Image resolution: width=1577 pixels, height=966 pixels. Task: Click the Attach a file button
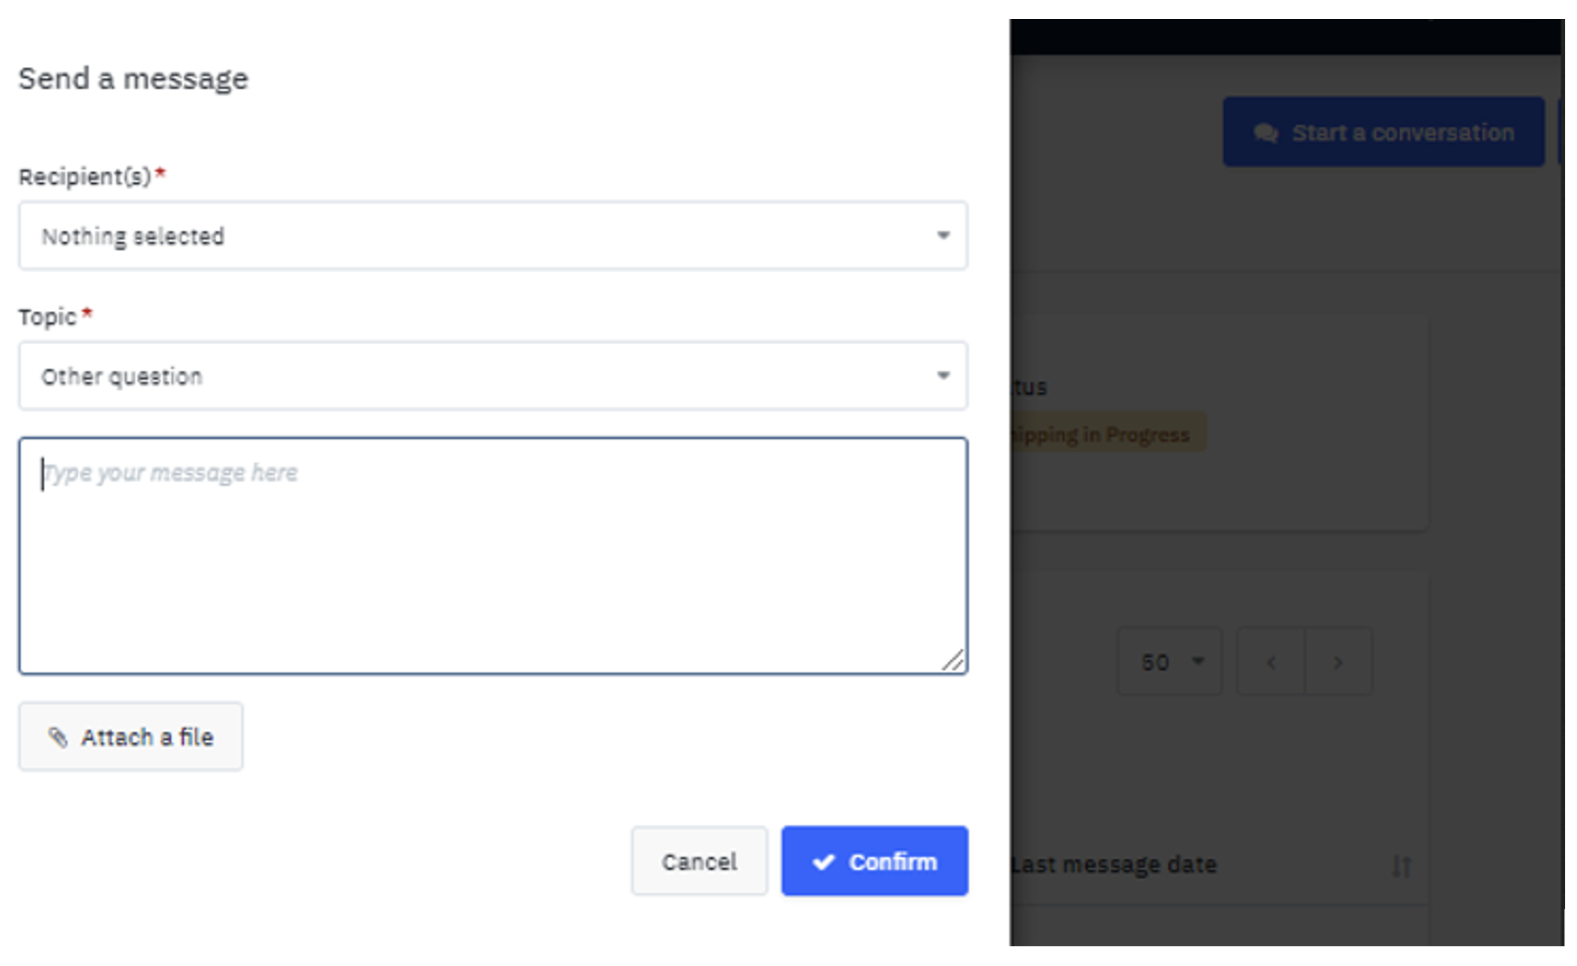pos(131,736)
